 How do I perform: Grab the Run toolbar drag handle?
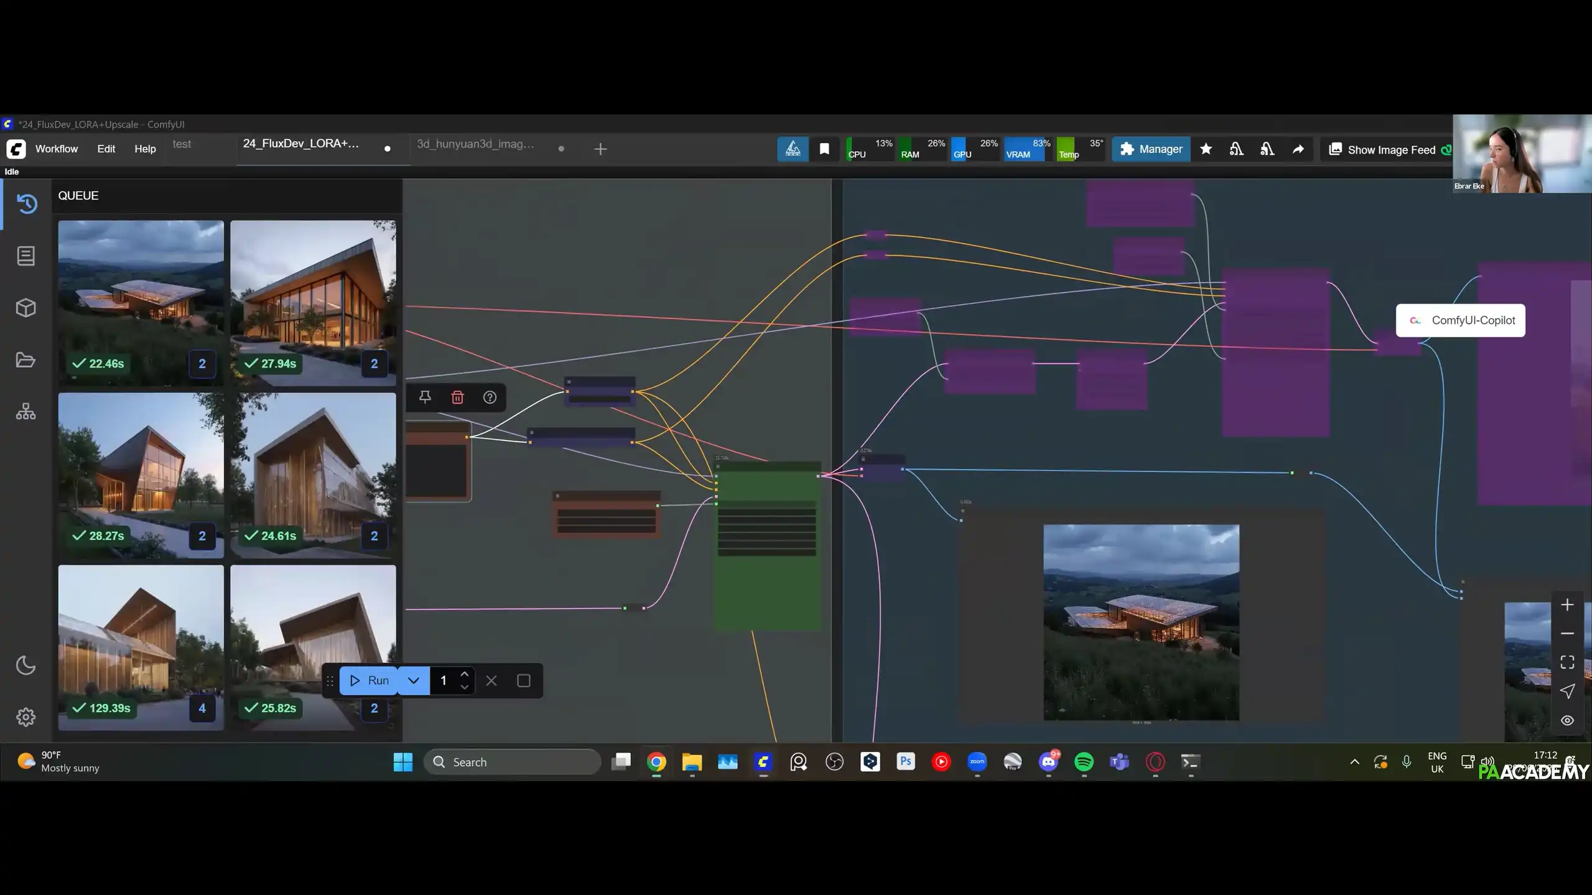(330, 680)
